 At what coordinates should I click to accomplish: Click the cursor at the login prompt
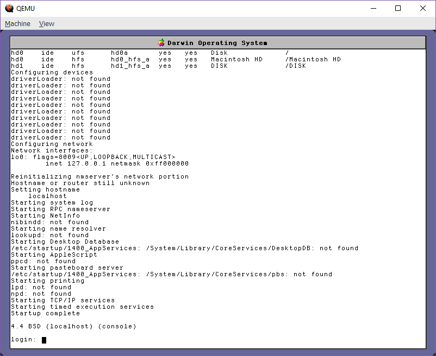(x=44, y=340)
